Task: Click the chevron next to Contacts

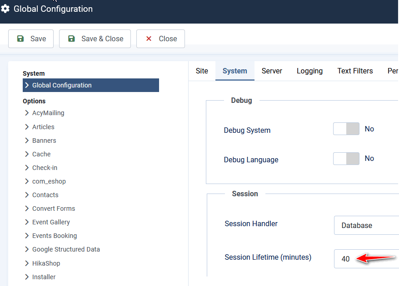Action: (x=27, y=194)
